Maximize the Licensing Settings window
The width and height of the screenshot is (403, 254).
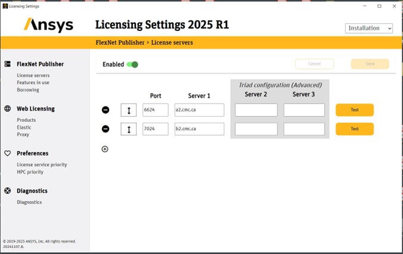[379, 6]
